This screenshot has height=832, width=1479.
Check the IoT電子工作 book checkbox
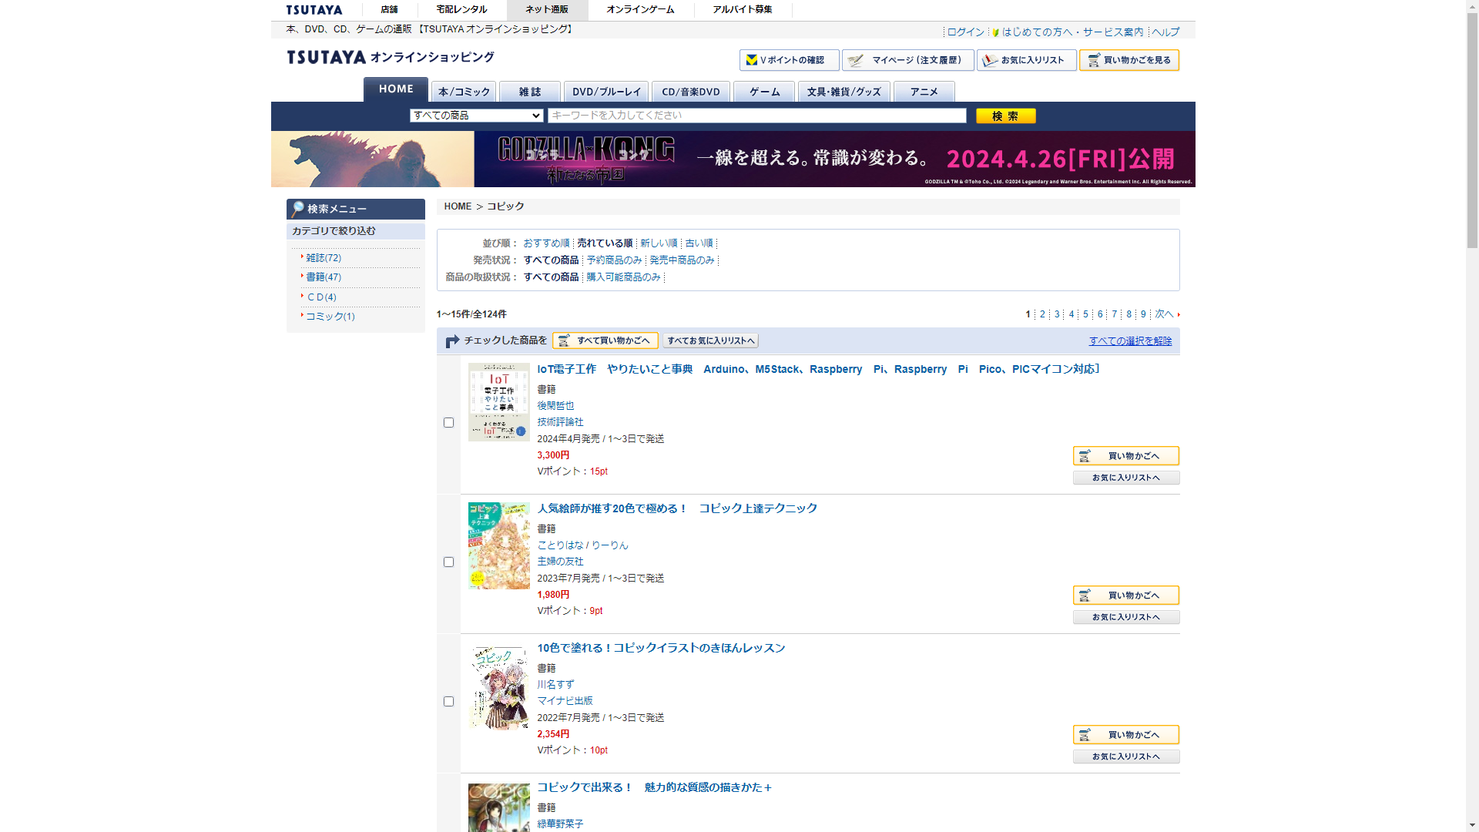pos(448,423)
